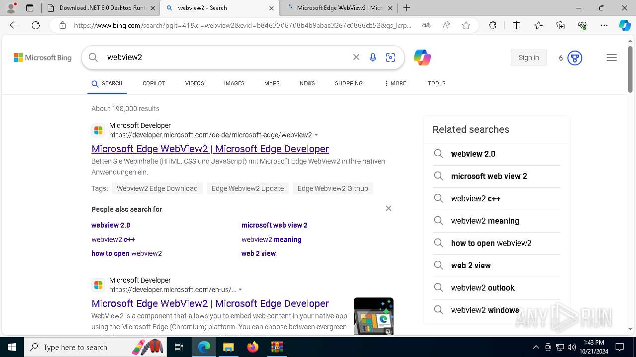The image size is (636, 357).
Task: Open Task View on taskbar
Action: pyautogui.click(x=179, y=347)
